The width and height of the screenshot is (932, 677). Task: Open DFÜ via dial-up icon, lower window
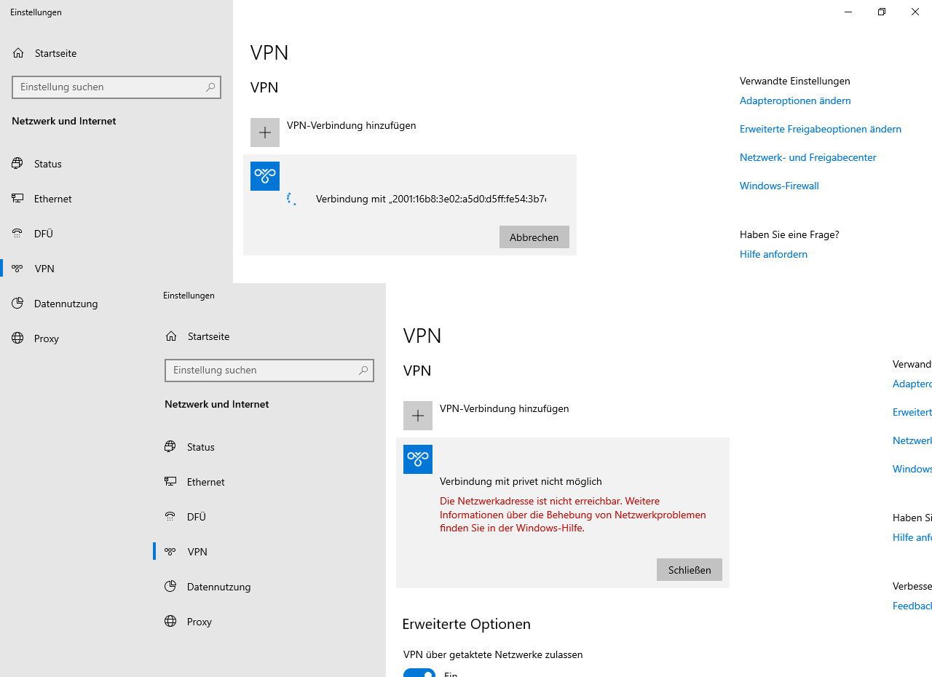coord(170,516)
